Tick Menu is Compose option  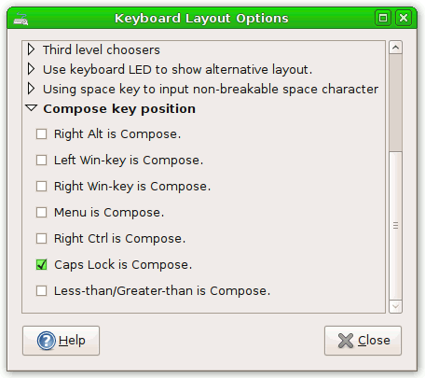(41, 213)
